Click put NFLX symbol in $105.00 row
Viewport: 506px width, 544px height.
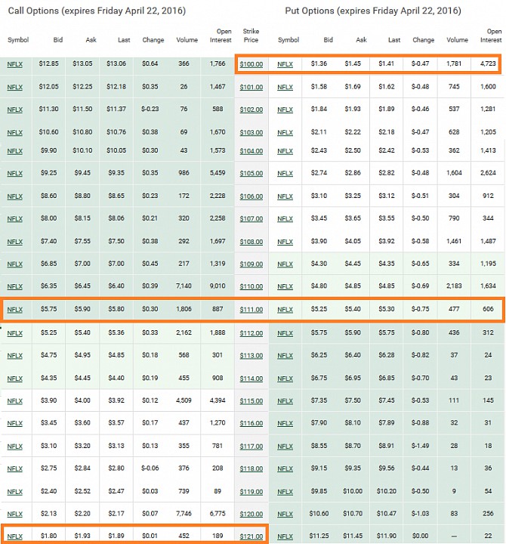coord(285,173)
